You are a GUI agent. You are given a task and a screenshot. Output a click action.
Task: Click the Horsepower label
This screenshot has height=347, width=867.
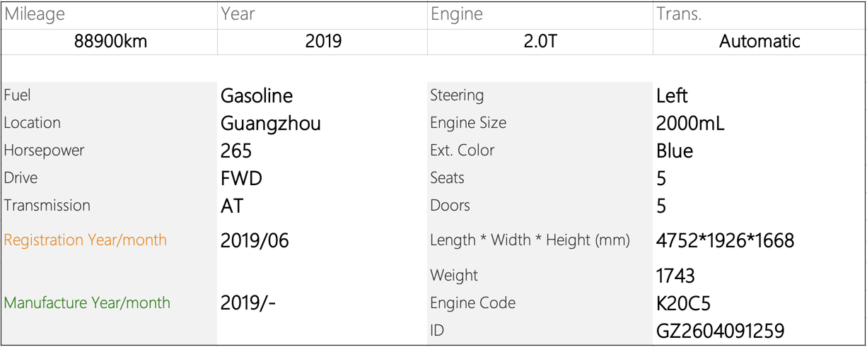click(x=44, y=151)
